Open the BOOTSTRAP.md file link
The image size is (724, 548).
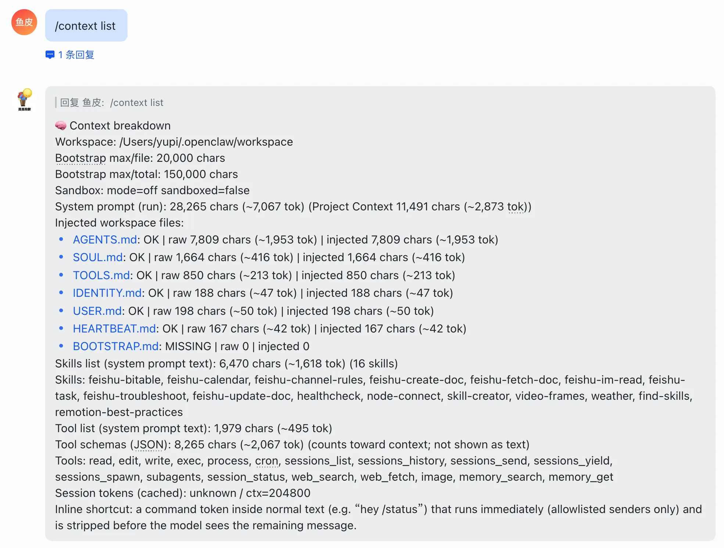point(115,346)
